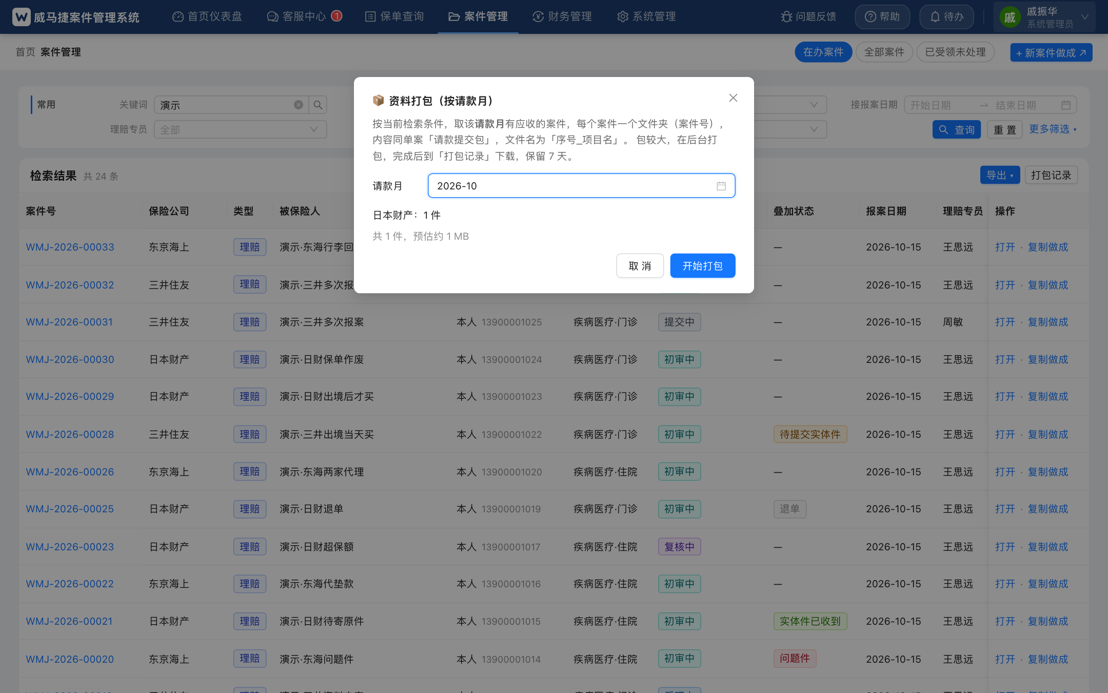
Task: Click the magnifier icon beside keyword 演示
Action: pos(318,105)
